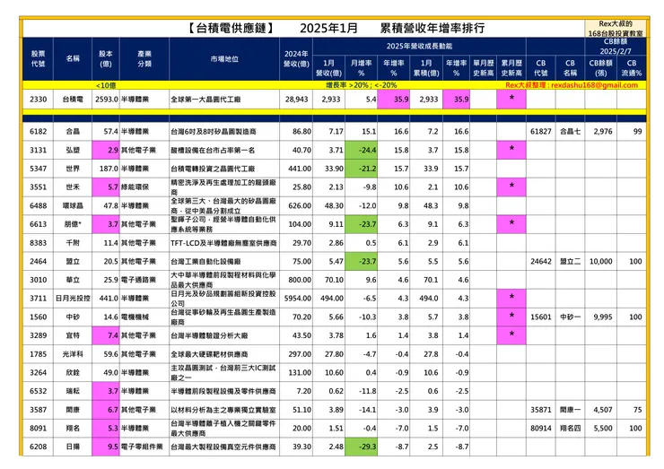
Task: Select the 28,943 revenue cell
Action: pyautogui.click(x=296, y=100)
